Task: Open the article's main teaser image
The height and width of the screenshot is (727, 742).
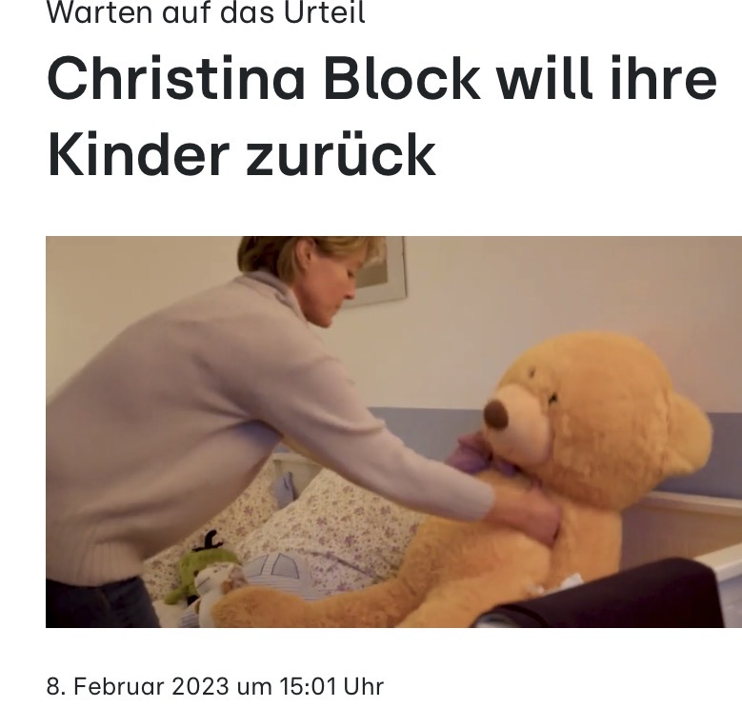Action: pyautogui.click(x=393, y=432)
